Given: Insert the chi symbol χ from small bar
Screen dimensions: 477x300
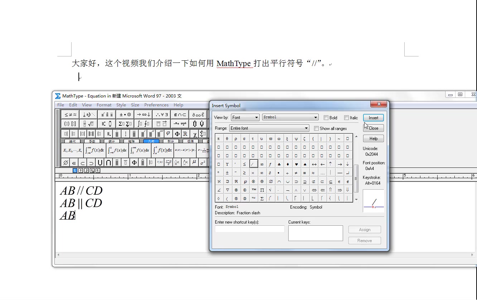Looking at the screenshot, I should [x=194, y=134].
